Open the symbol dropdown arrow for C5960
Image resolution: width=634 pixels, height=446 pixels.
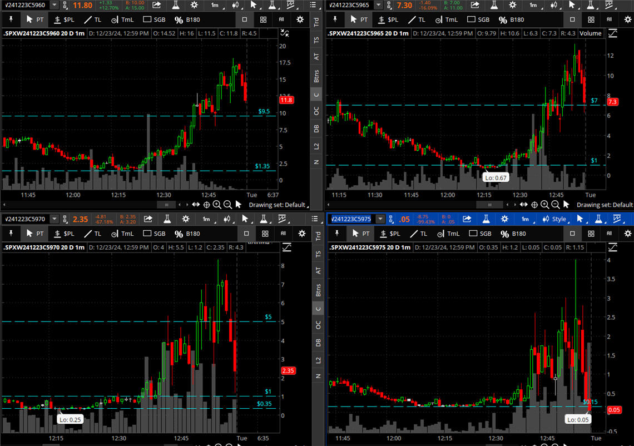point(54,5)
